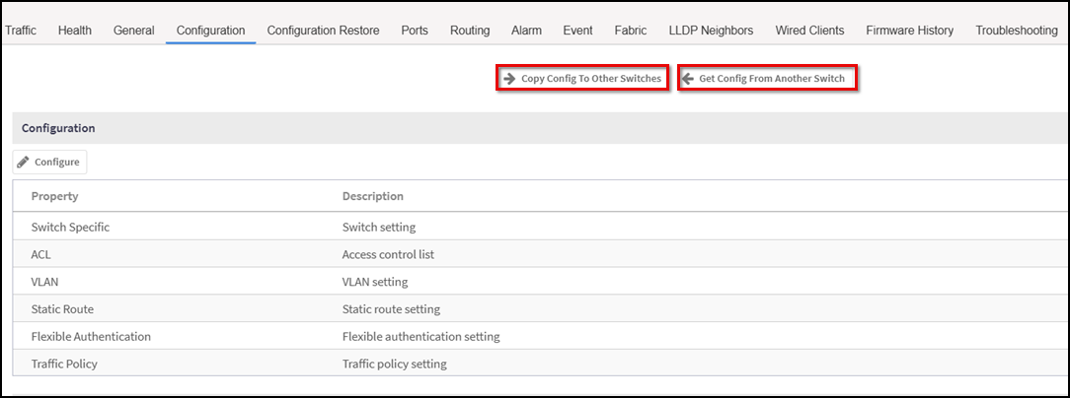This screenshot has height=398, width=1070.
Task: Open the Traffic tab
Action: [x=21, y=30]
